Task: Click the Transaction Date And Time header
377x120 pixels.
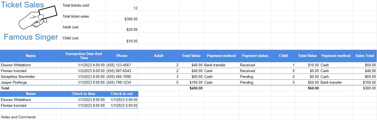Action: [83, 56]
